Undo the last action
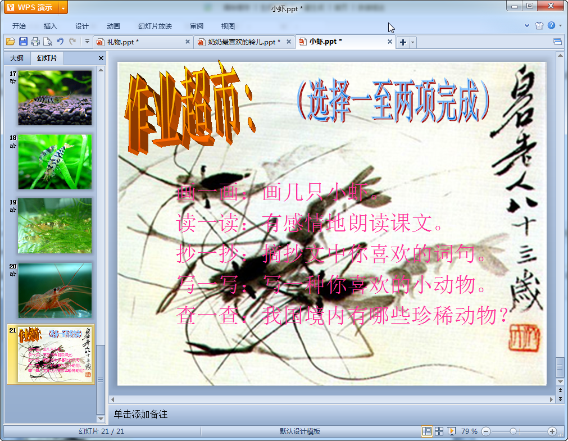568x441 pixels. coord(60,42)
